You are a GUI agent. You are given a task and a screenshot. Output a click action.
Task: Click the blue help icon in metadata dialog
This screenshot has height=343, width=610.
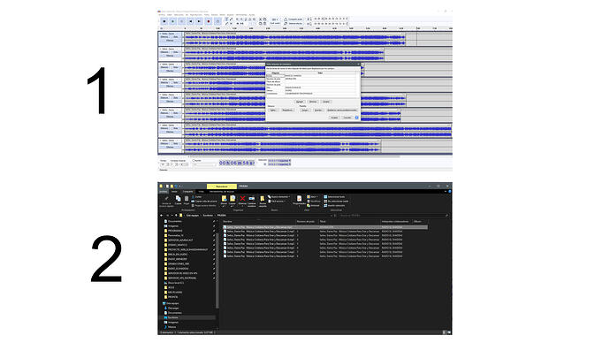point(357,118)
